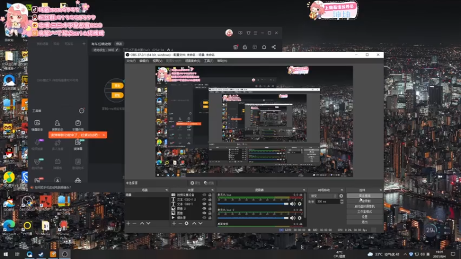Mute the 麦克风/Aux 2 mixer channel
The height and width of the screenshot is (259, 461).
tap(293, 218)
